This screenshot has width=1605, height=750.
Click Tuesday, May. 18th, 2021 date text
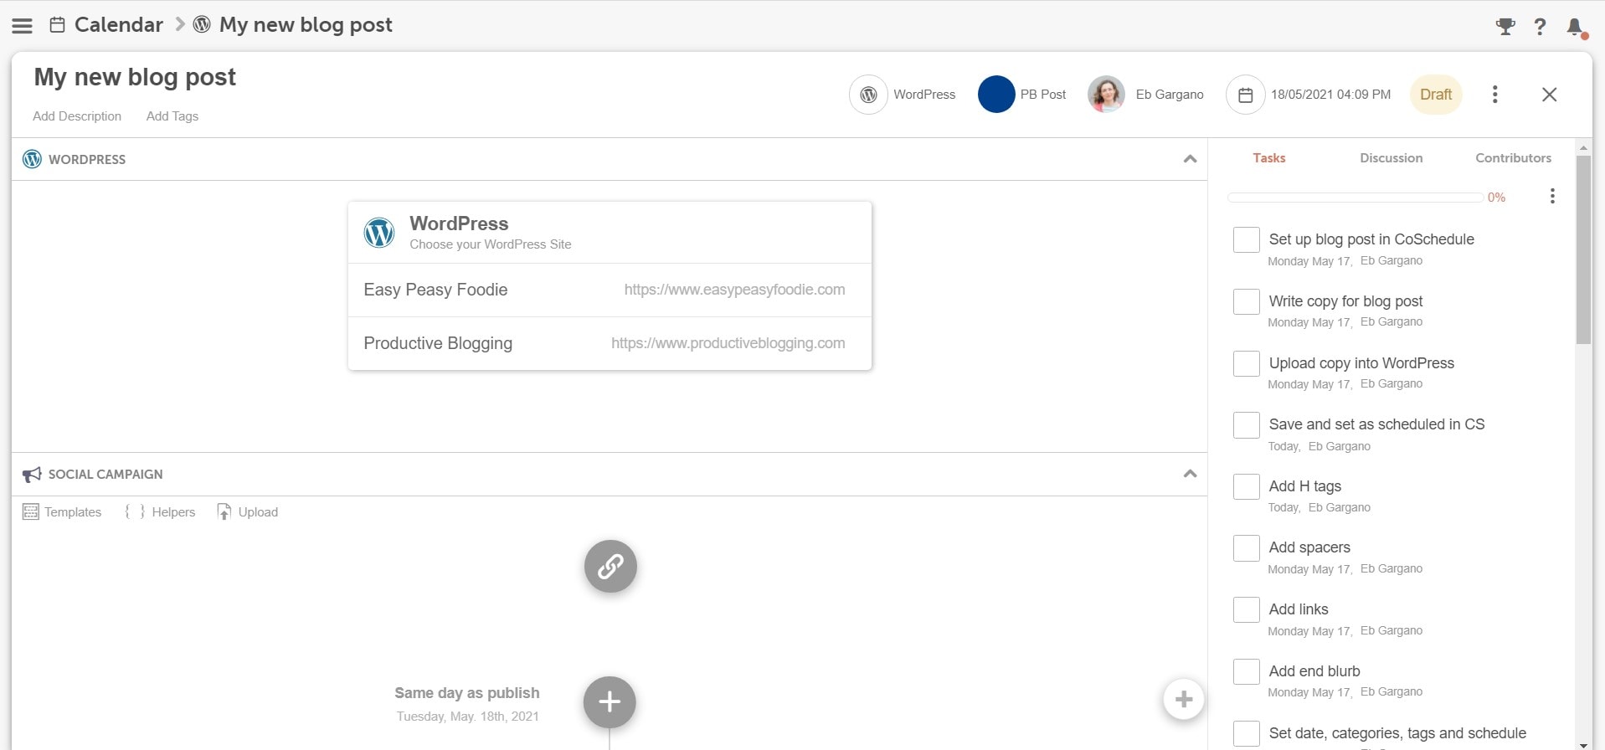pyautogui.click(x=467, y=717)
